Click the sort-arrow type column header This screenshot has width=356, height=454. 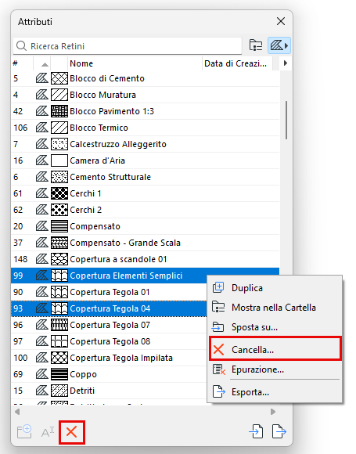(x=42, y=63)
